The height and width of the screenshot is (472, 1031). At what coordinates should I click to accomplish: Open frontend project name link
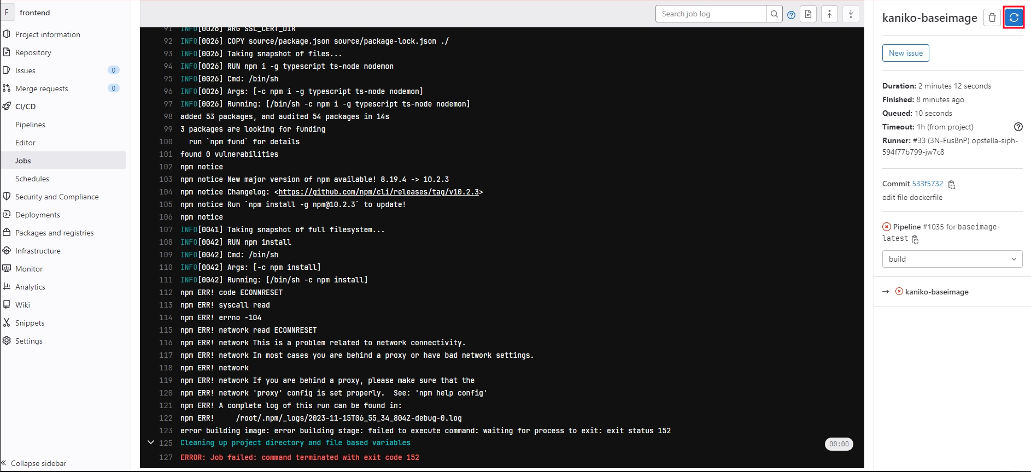point(34,13)
